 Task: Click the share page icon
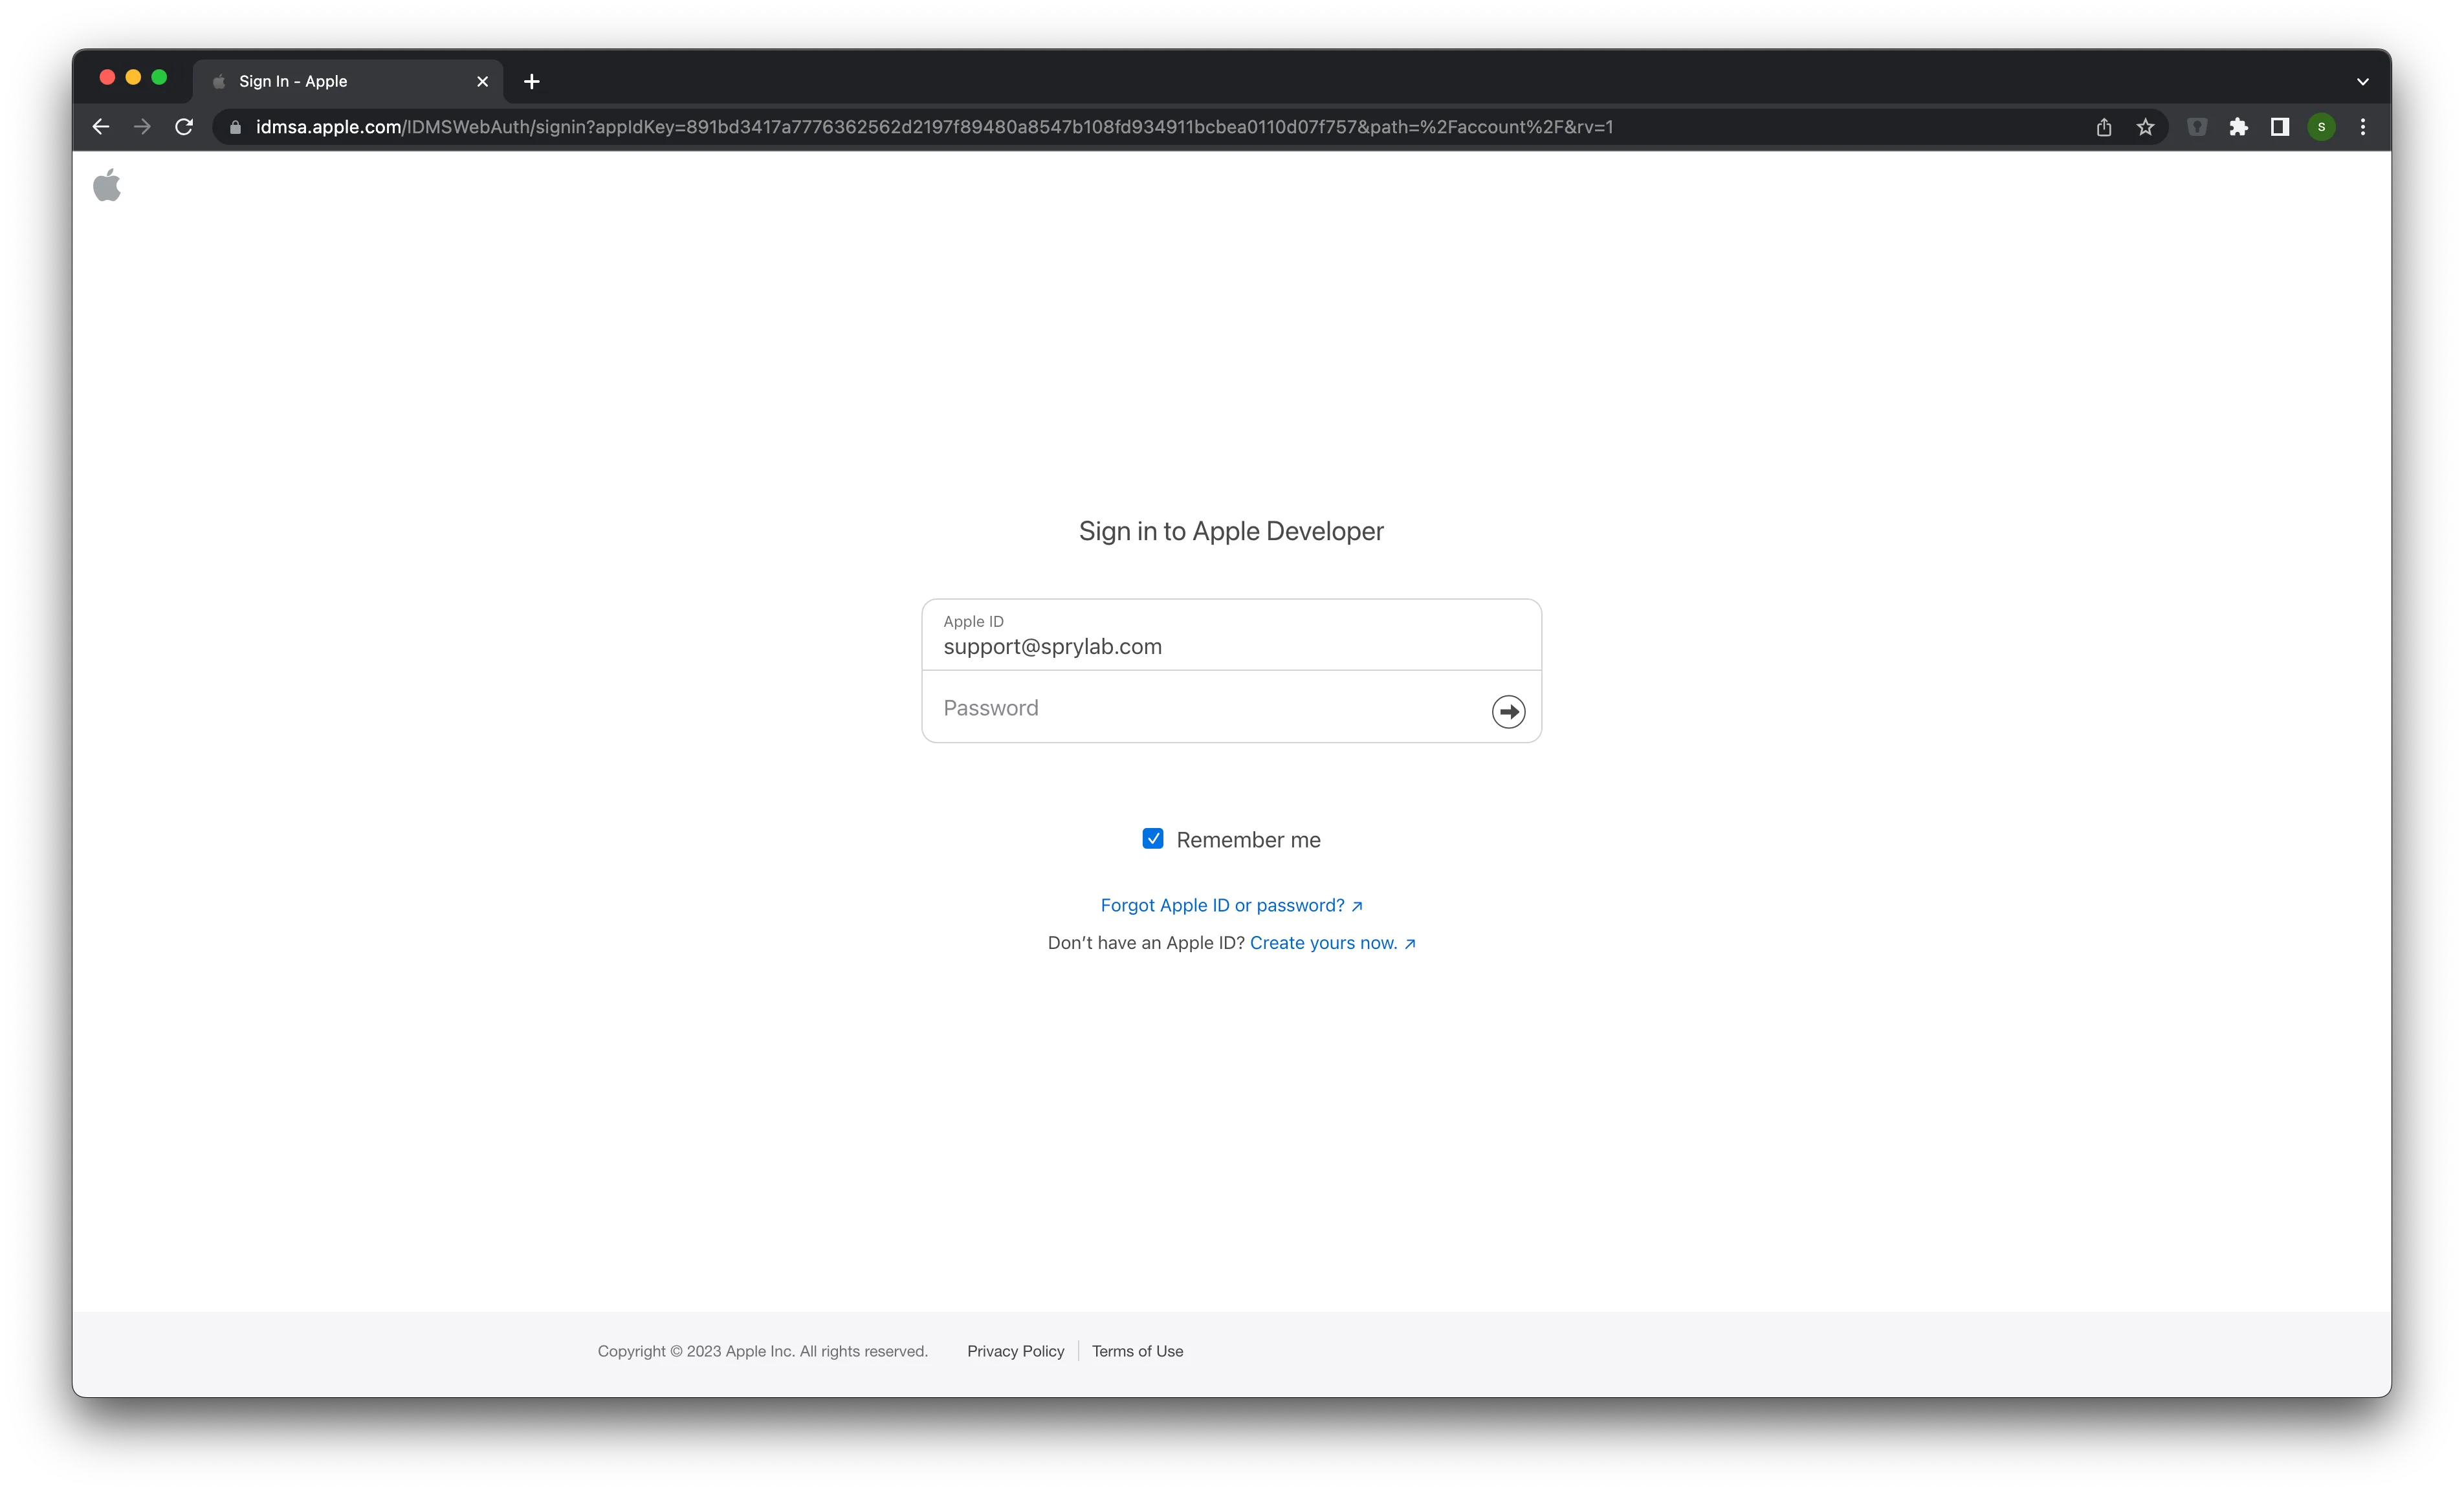click(x=2104, y=127)
